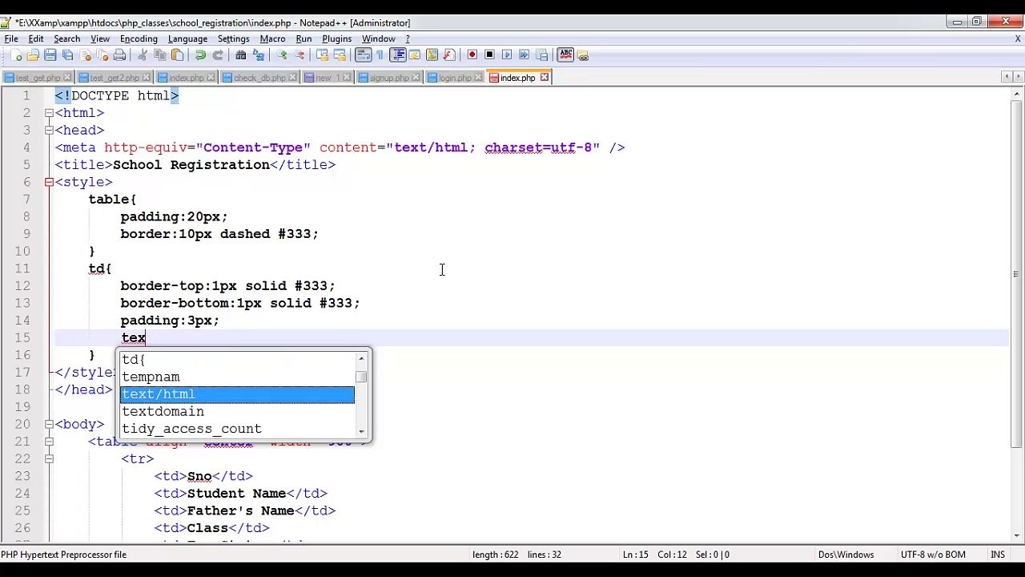
Task: Collapse the style block fold on line 6
Action: click(x=49, y=183)
